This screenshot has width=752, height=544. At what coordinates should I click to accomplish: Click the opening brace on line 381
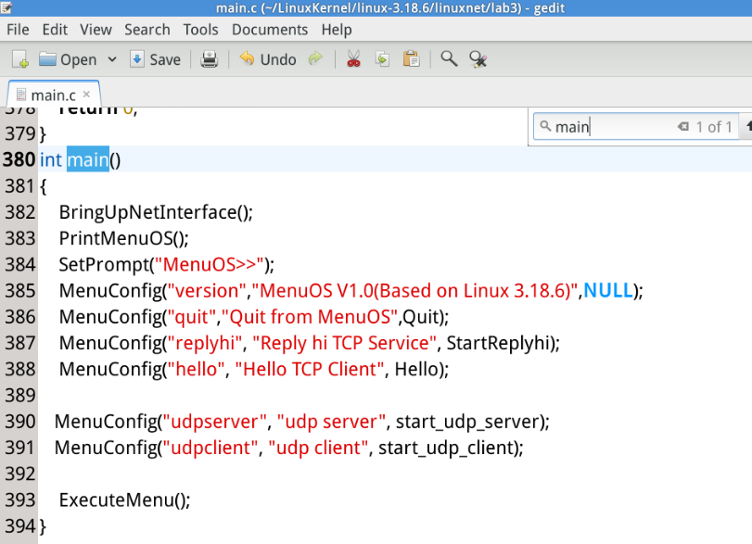pos(43,186)
